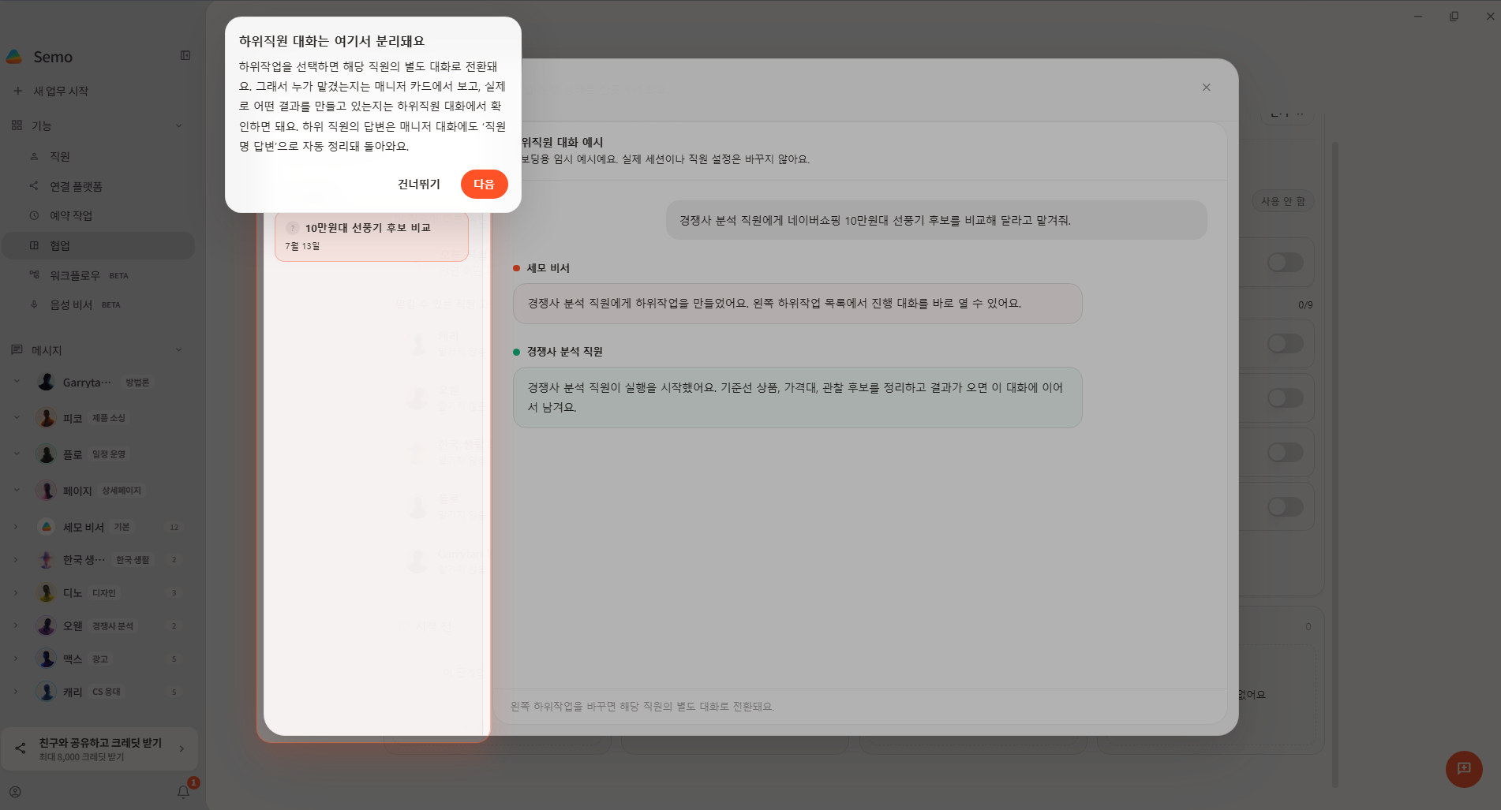
Task: Click the 직원 person icon
Action: click(x=34, y=156)
